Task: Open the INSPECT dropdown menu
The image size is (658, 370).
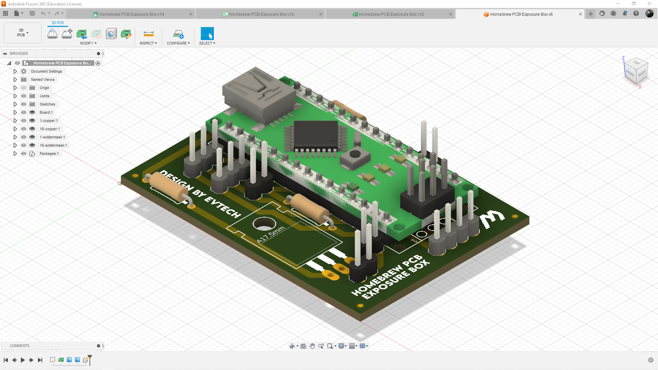Action: tap(148, 43)
